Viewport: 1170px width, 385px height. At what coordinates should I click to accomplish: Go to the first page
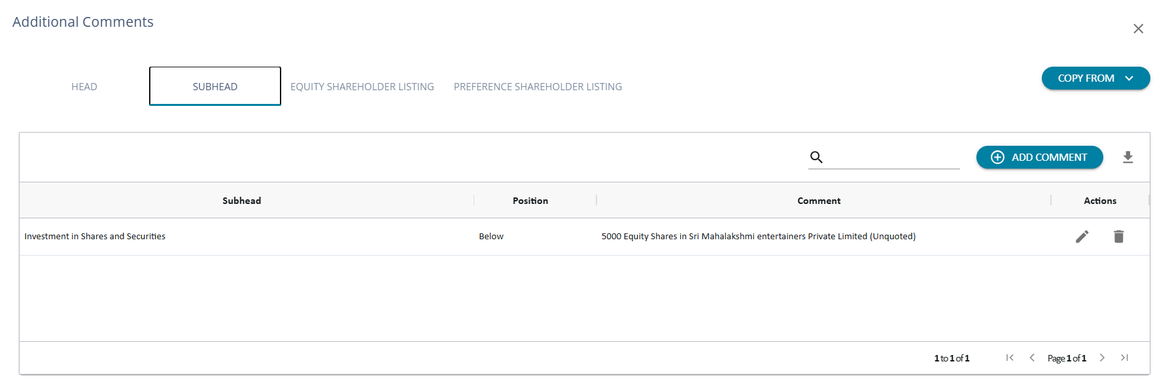(1010, 358)
